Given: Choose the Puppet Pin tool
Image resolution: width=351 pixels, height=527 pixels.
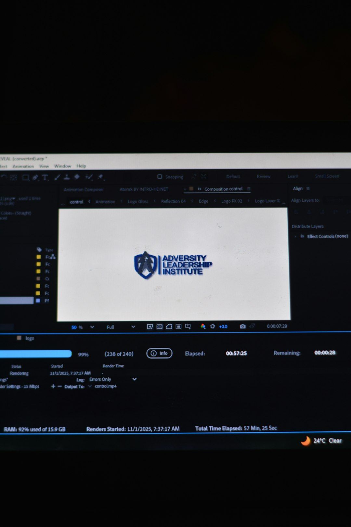Looking at the screenshot, I should [100, 177].
